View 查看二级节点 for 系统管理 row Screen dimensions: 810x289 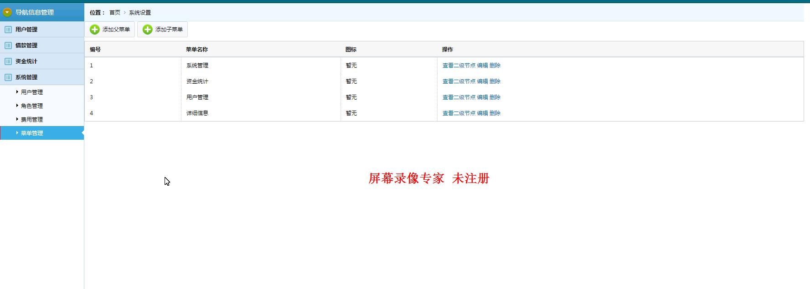pyautogui.click(x=459, y=66)
